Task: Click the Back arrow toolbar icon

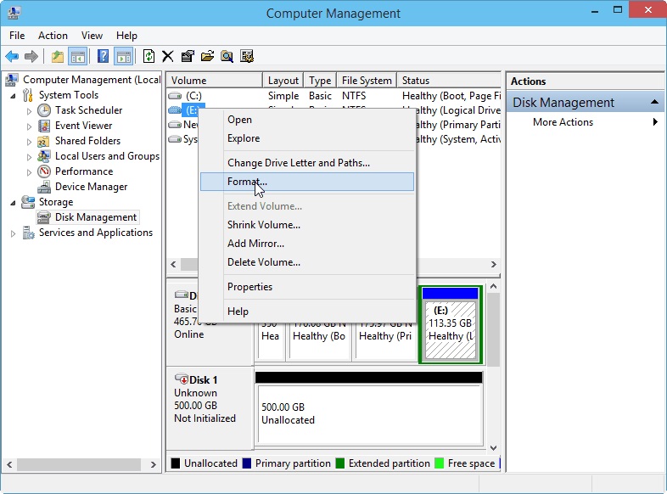Action: 12,57
